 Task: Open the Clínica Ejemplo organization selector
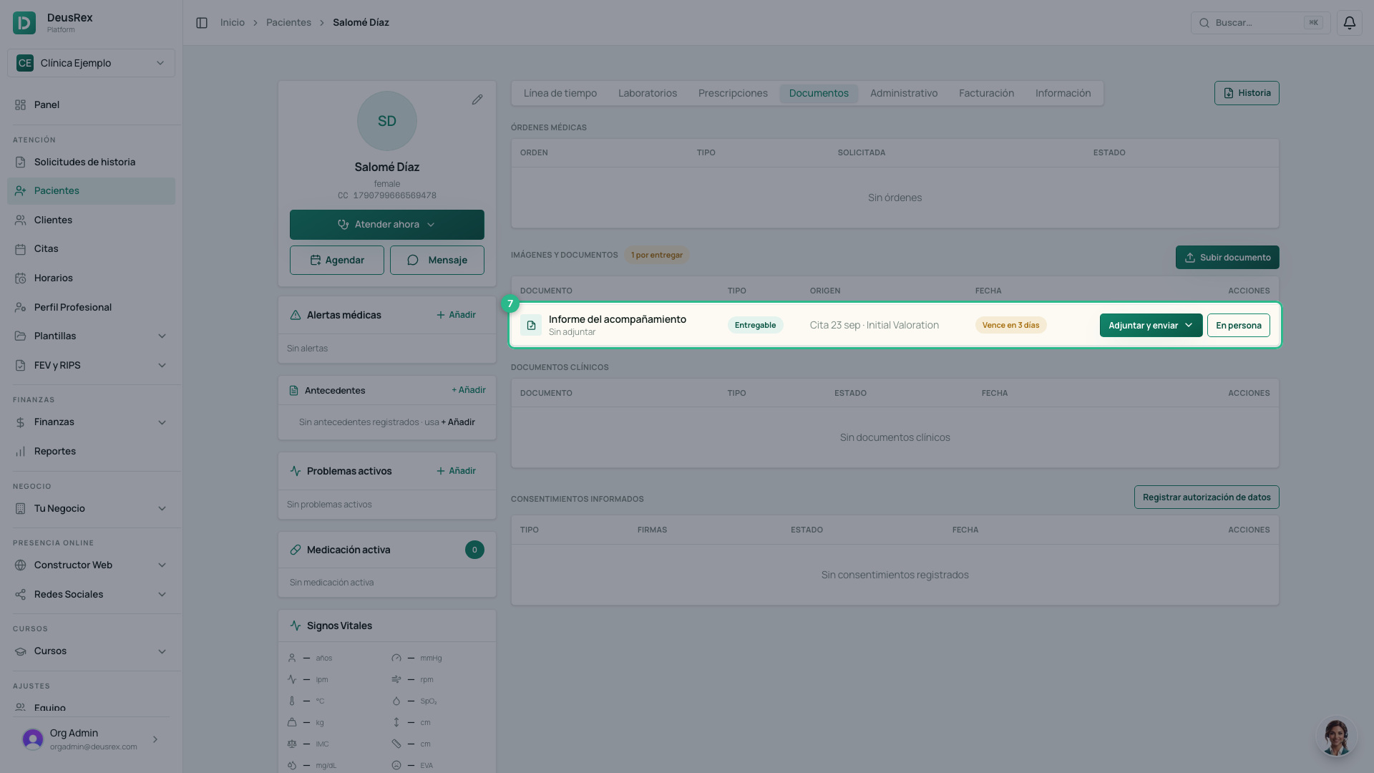click(x=91, y=63)
